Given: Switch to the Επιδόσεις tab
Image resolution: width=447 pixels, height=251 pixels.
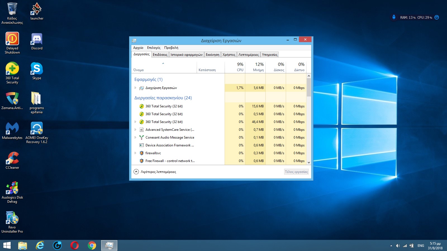Looking at the screenshot, I should tap(160, 55).
